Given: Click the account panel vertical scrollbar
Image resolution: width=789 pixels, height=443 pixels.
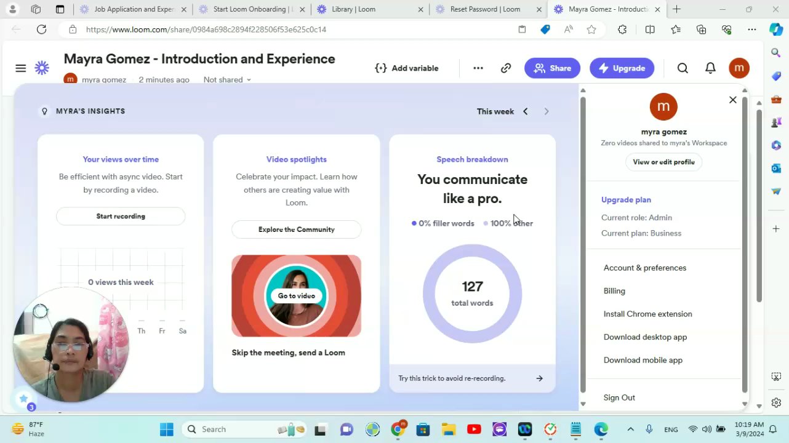Looking at the screenshot, I should tap(745, 246).
